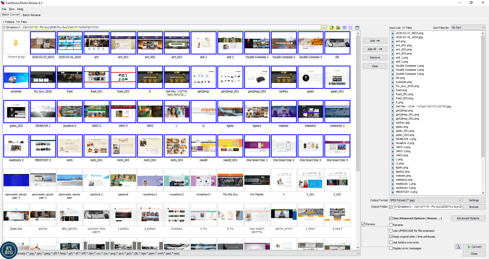Click file icon beside Fly_Guy_2020.png
This screenshot has height=259, width=489.
393,86
